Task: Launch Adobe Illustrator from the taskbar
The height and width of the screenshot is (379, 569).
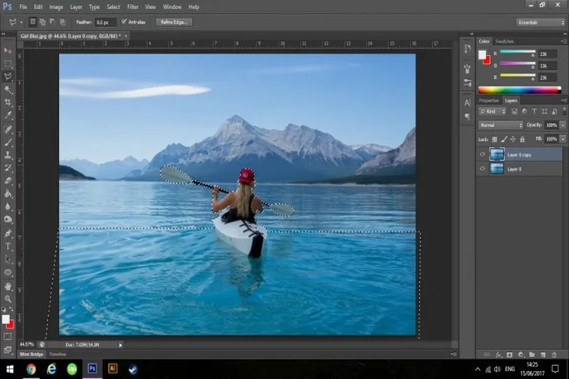Action: tap(113, 369)
